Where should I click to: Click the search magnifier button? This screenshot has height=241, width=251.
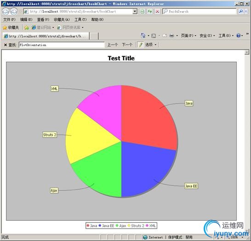tap(240, 11)
